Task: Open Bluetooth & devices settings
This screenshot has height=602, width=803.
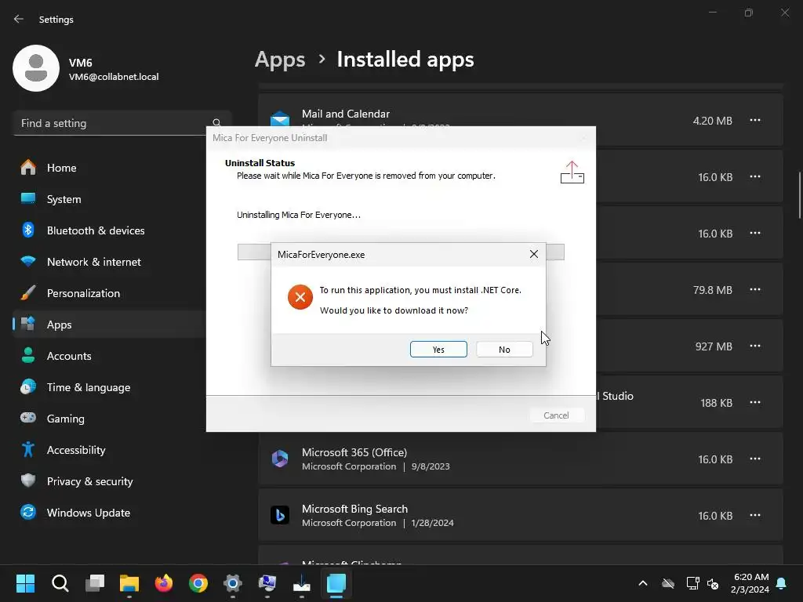Action: [110, 230]
